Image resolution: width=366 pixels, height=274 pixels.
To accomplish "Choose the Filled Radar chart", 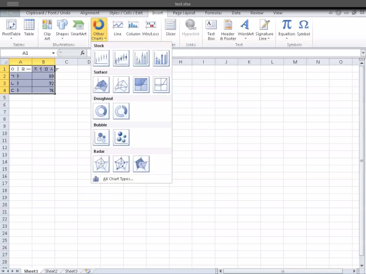I will [142, 164].
